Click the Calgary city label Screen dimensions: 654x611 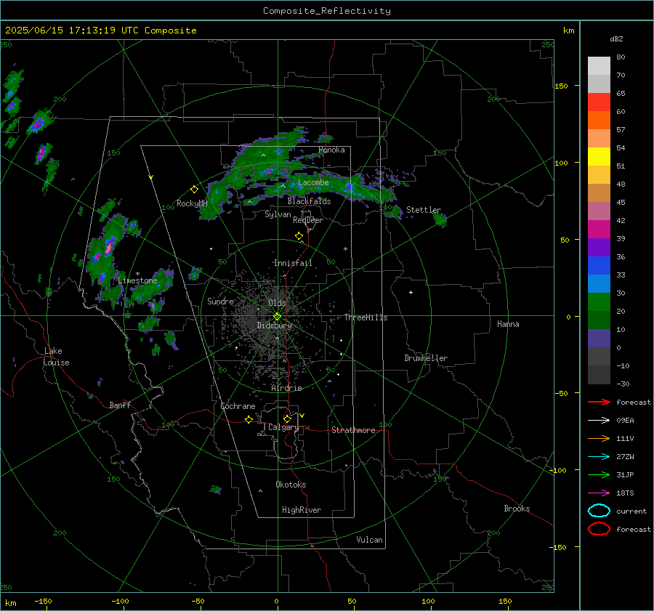pos(283,427)
